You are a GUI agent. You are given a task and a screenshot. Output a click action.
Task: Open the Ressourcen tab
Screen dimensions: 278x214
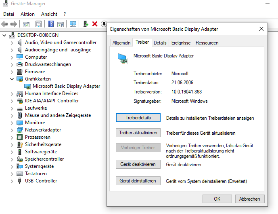(207, 43)
